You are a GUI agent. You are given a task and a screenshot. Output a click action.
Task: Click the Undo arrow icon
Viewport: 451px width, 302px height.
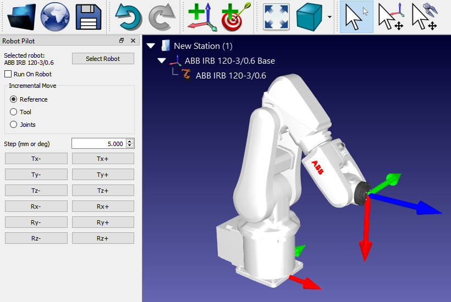coord(129,17)
